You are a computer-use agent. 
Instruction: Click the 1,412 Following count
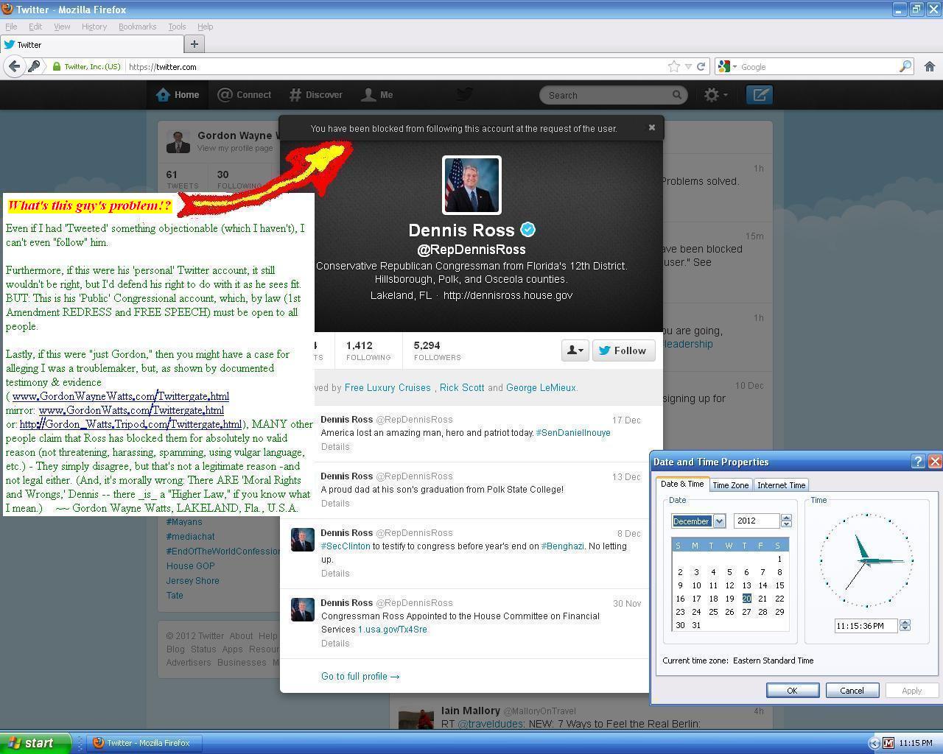point(368,350)
